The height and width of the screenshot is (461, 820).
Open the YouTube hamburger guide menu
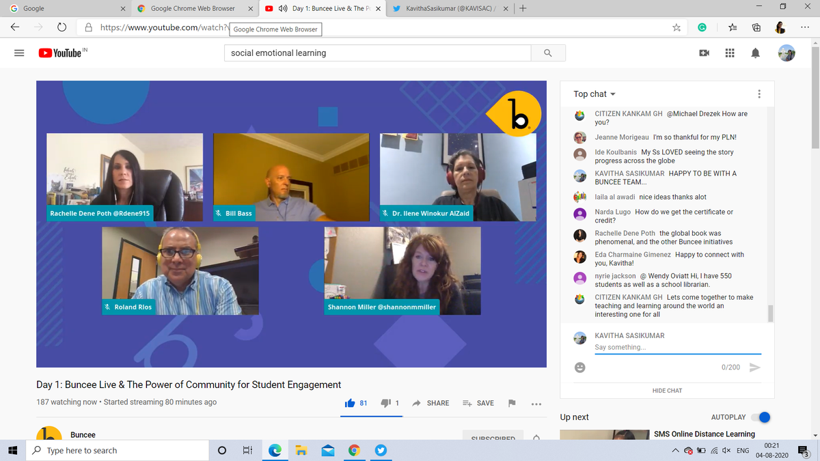tap(19, 53)
